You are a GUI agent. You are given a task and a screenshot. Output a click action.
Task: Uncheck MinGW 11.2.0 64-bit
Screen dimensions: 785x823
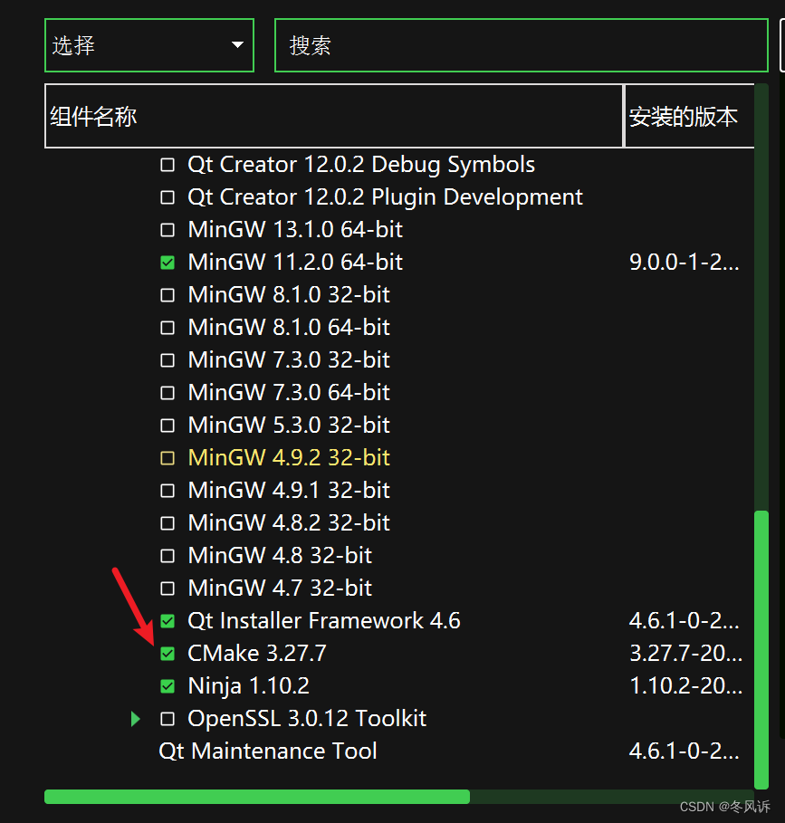(168, 262)
